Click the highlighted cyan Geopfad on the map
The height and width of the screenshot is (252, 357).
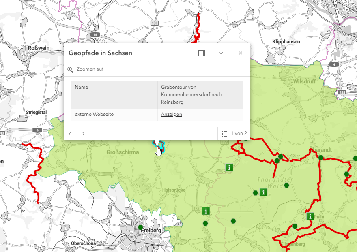161,144
